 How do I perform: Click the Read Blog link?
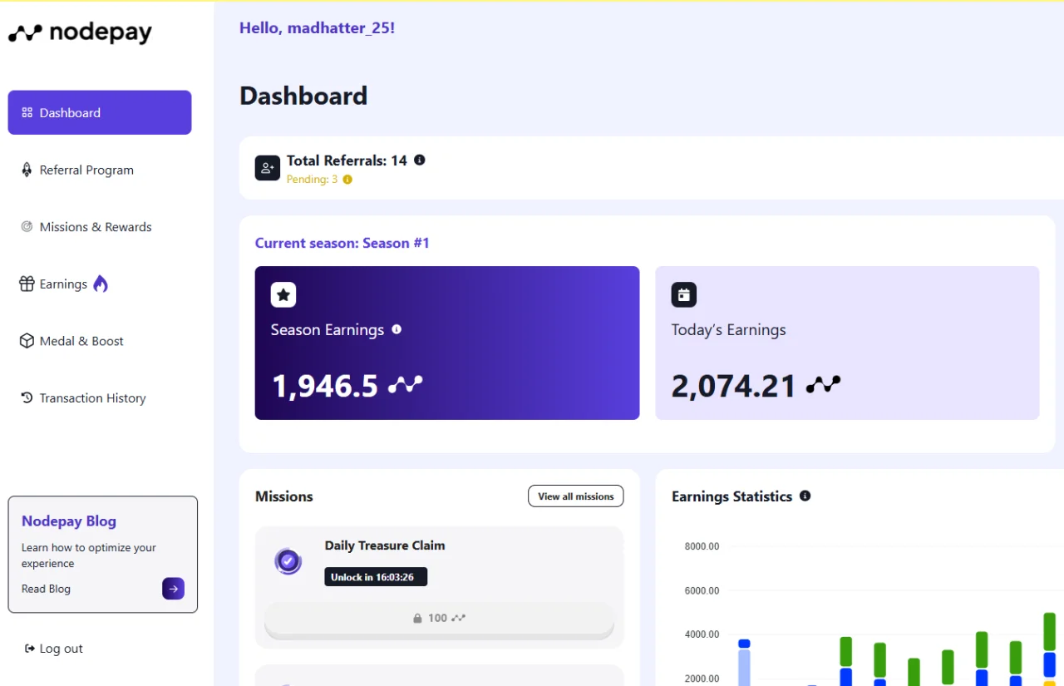[46, 589]
